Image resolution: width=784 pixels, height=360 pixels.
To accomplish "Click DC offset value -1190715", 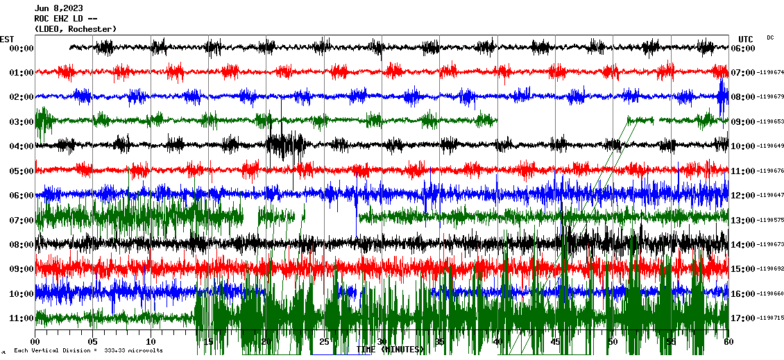I will coord(770,318).
